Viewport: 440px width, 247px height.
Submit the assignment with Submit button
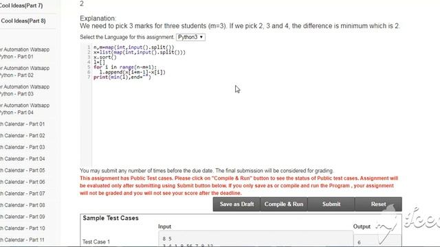coord(331,204)
